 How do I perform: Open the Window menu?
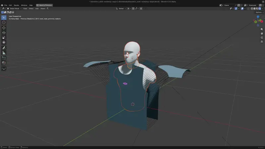pos(24,5)
